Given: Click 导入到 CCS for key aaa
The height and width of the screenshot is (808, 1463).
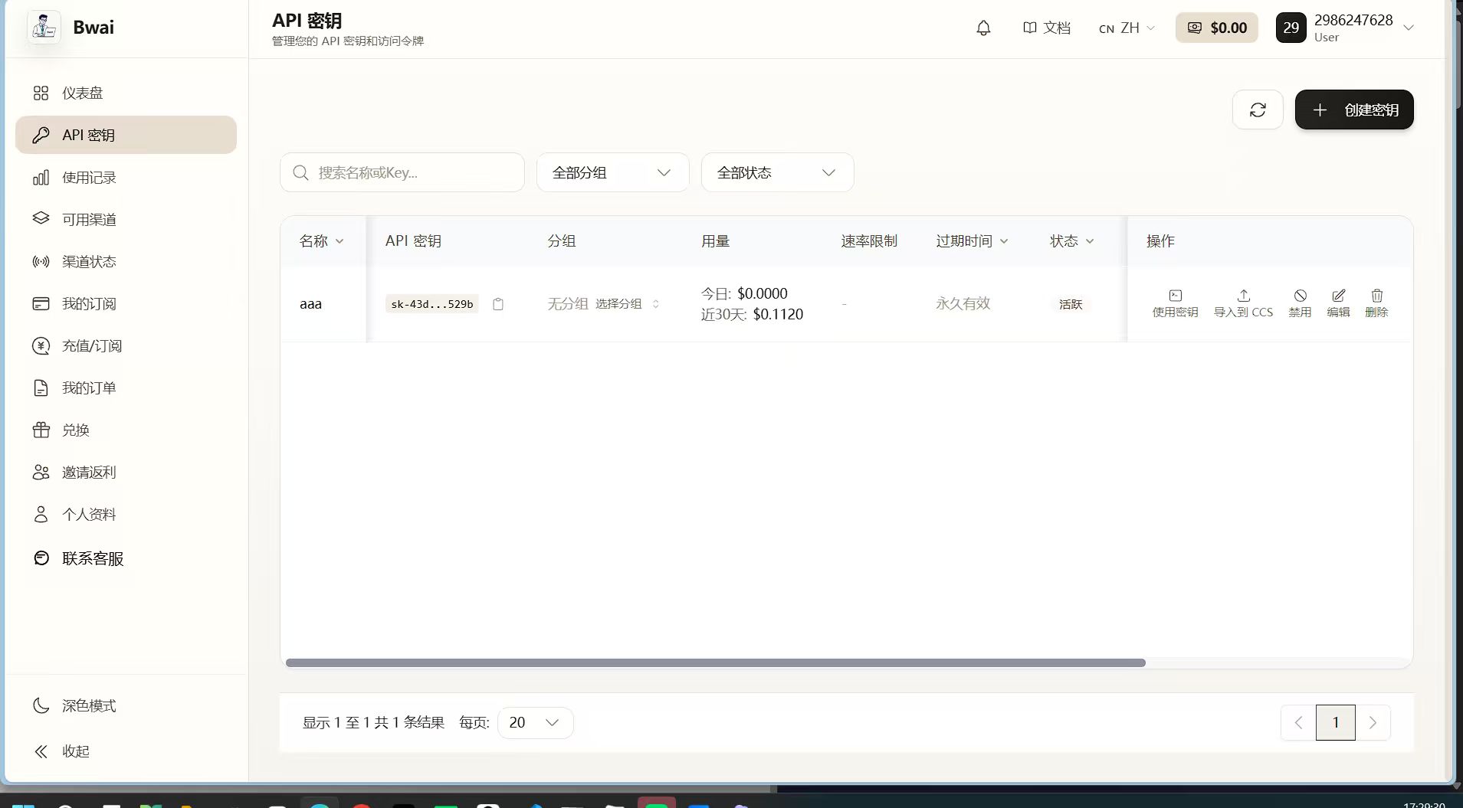Looking at the screenshot, I should 1243,304.
